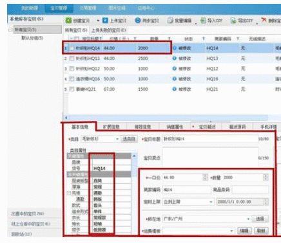Viewport: 281px width, 243px height.
Task: Tick the checkbox for HQ21 priced 67.00
Action: pos(72,89)
